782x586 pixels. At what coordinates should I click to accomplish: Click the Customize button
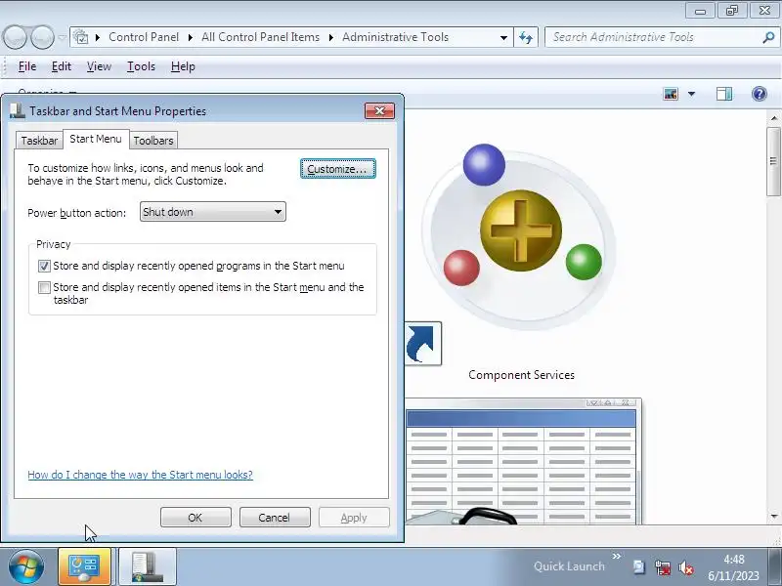pos(337,169)
